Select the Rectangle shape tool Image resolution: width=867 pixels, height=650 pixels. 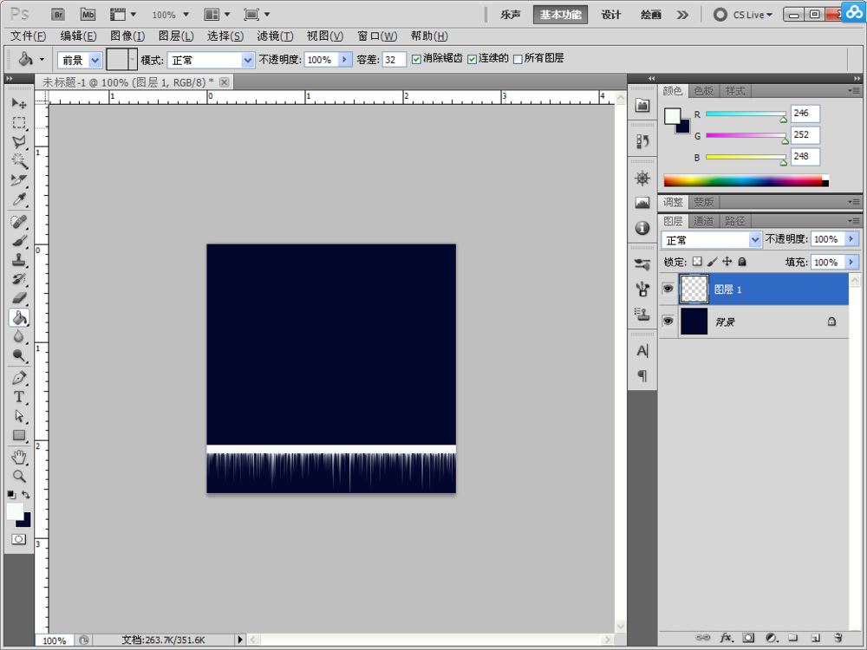[x=19, y=435]
